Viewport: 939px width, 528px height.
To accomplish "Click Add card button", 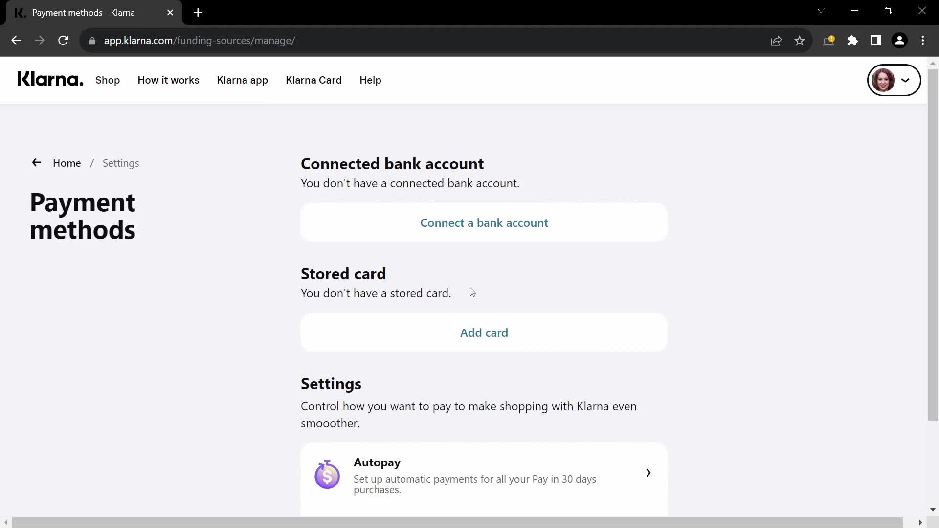I will pyautogui.click(x=484, y=332).
